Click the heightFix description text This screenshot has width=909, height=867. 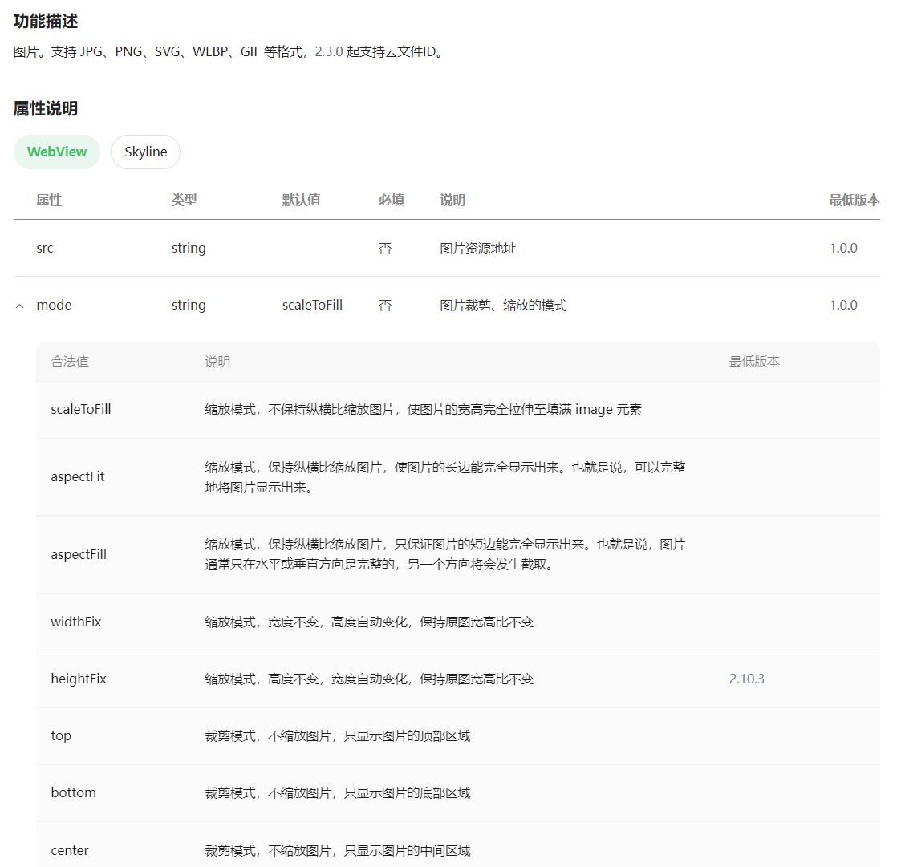[x=369, y=679]
